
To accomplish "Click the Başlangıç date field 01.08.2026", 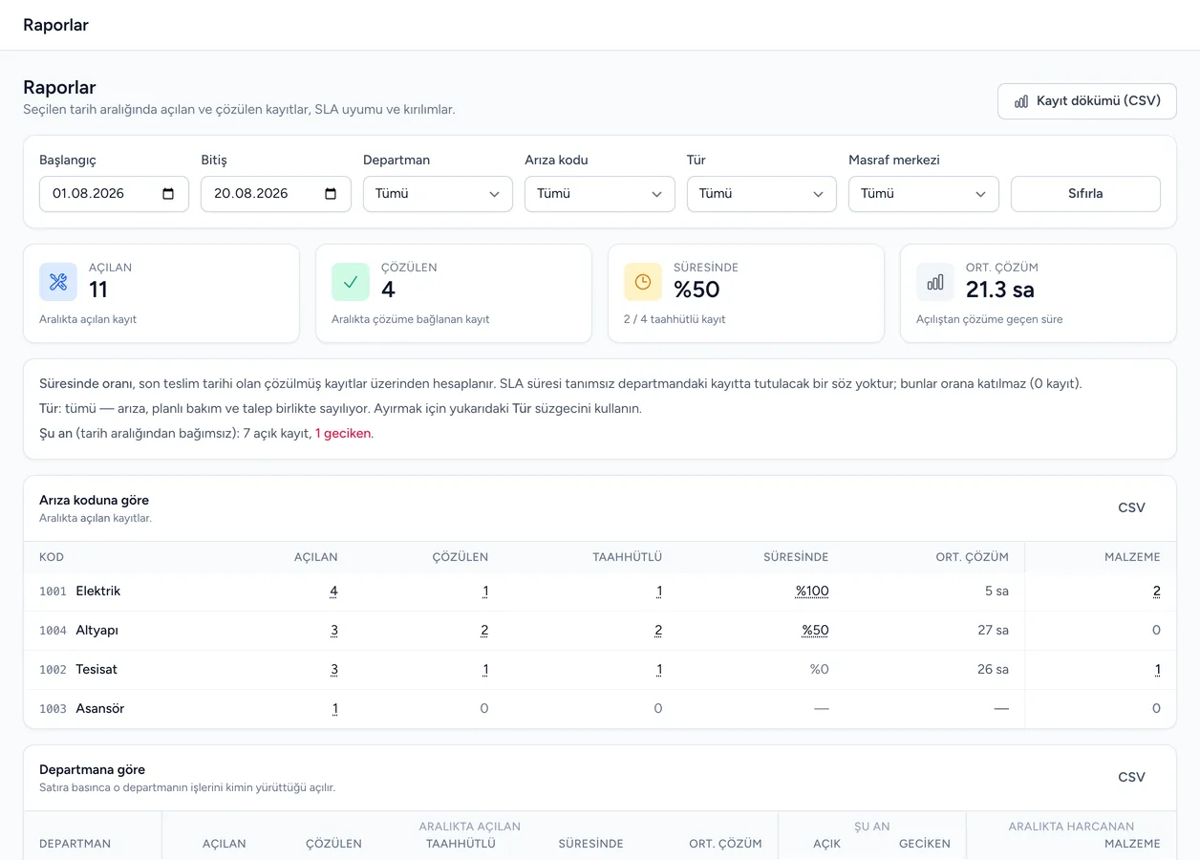I will (114, 194).
